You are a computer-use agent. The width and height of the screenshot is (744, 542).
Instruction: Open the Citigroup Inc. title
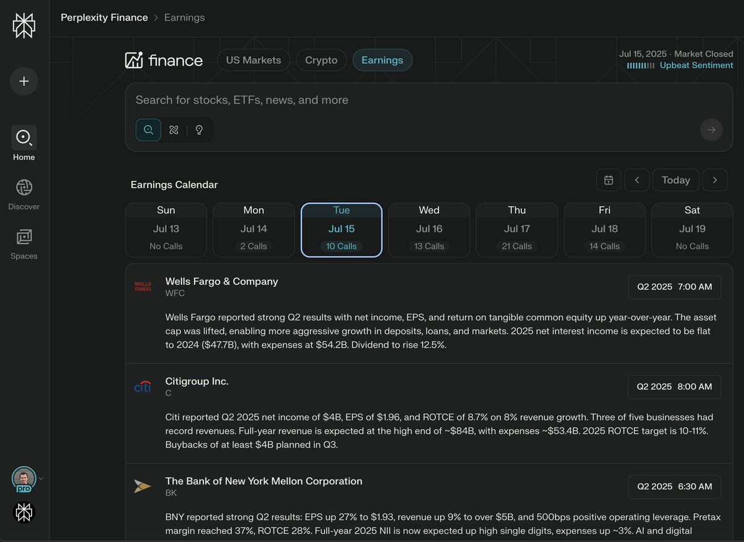click(x=197, y=381)
